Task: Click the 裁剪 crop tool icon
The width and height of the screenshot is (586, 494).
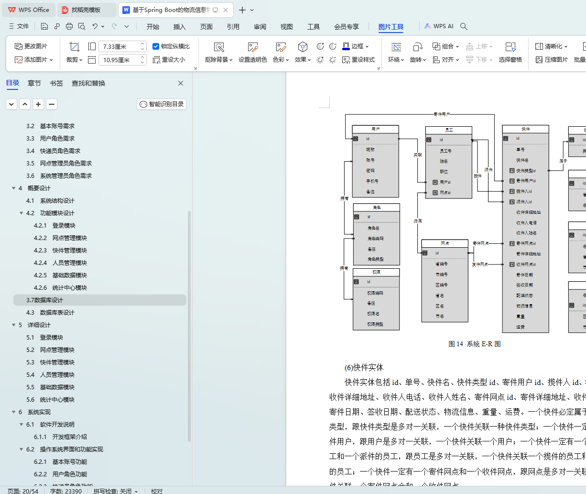Action: coord(74,47)
